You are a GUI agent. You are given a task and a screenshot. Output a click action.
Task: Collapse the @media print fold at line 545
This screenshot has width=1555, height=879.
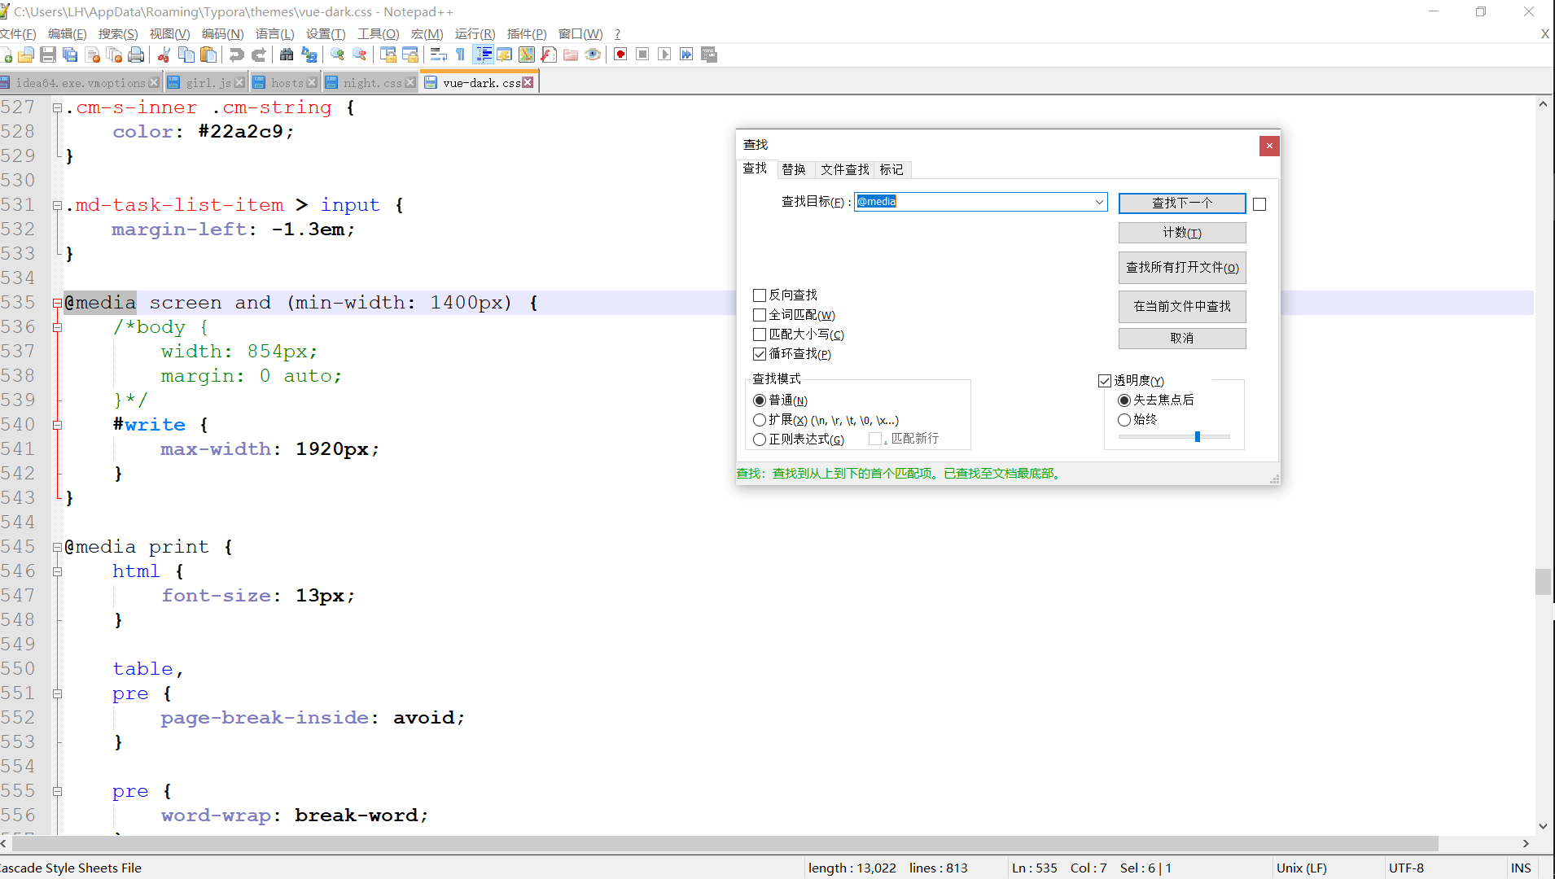57,547
